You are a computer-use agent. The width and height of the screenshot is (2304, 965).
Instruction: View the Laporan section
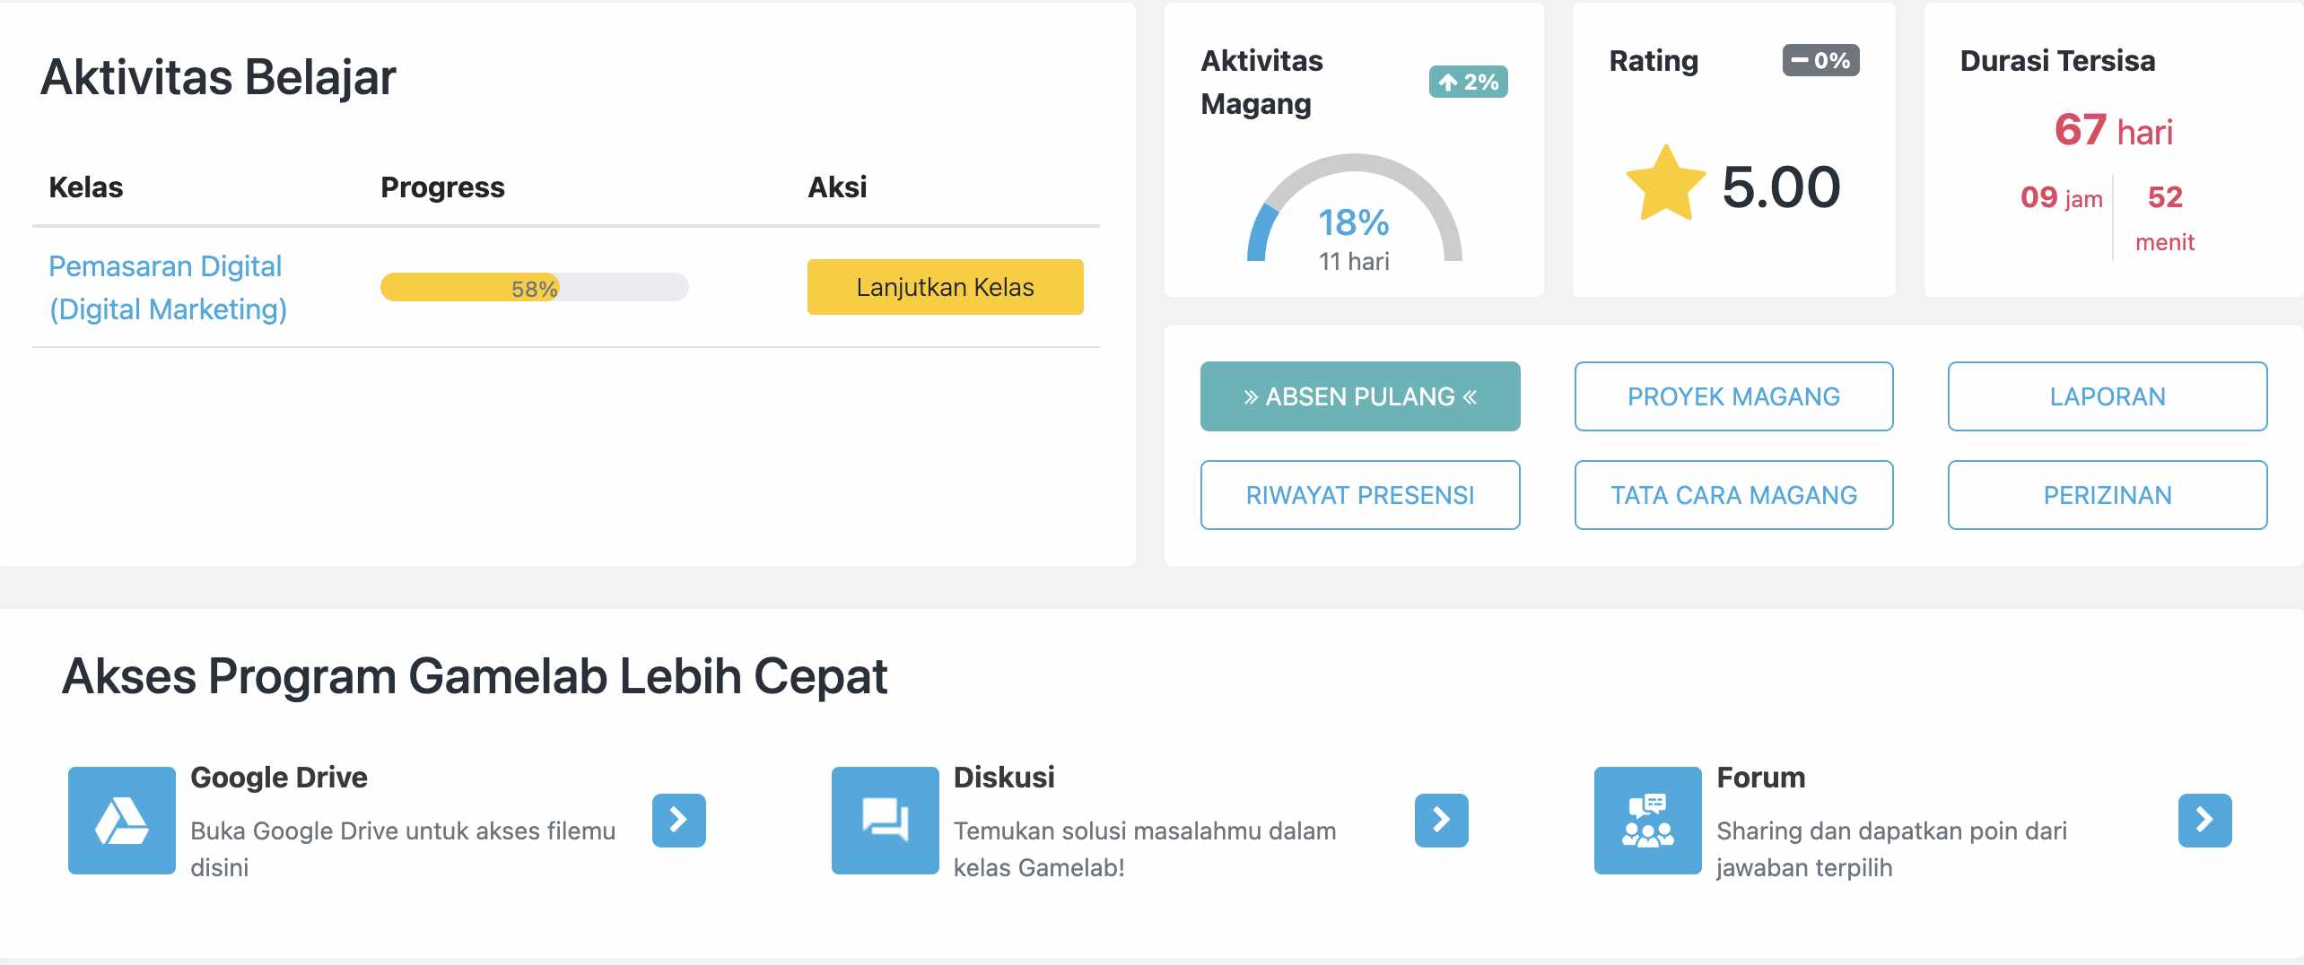pyautogui.click(x=2107, y=396)
